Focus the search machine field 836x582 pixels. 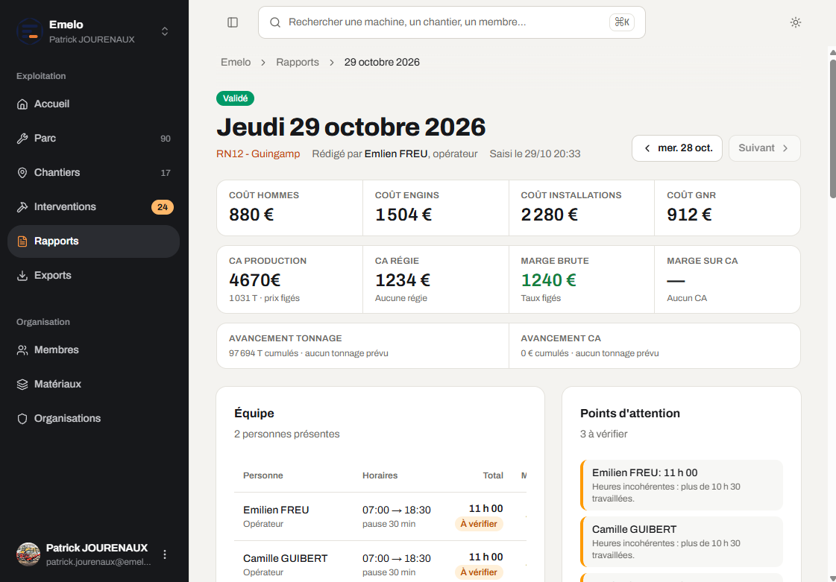click(452, 22)
